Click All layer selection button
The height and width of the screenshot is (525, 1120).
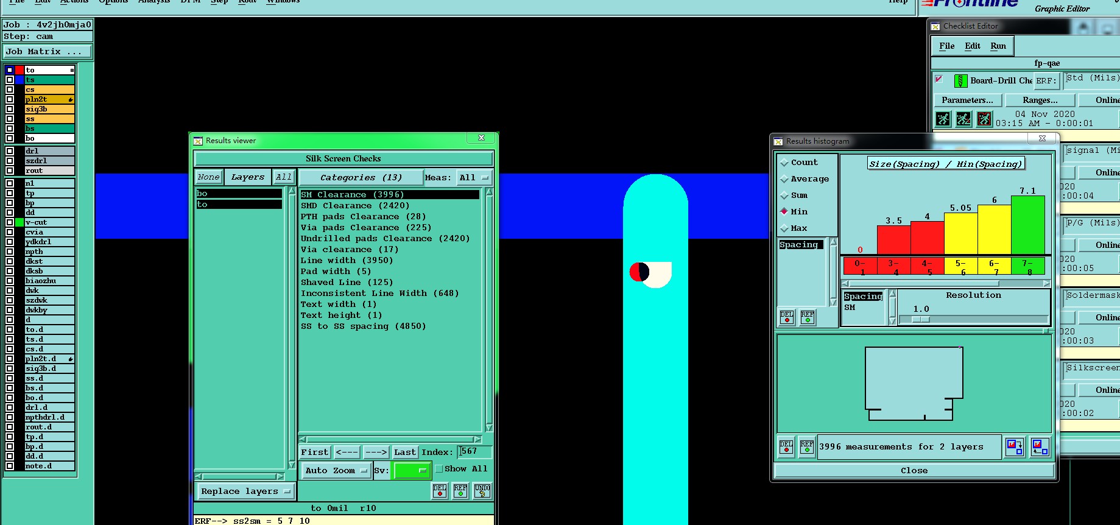pyautogui.click(x=283, y=177)
